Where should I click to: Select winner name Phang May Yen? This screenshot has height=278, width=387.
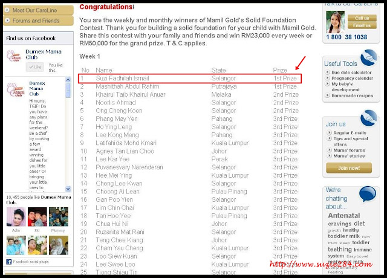117,118
